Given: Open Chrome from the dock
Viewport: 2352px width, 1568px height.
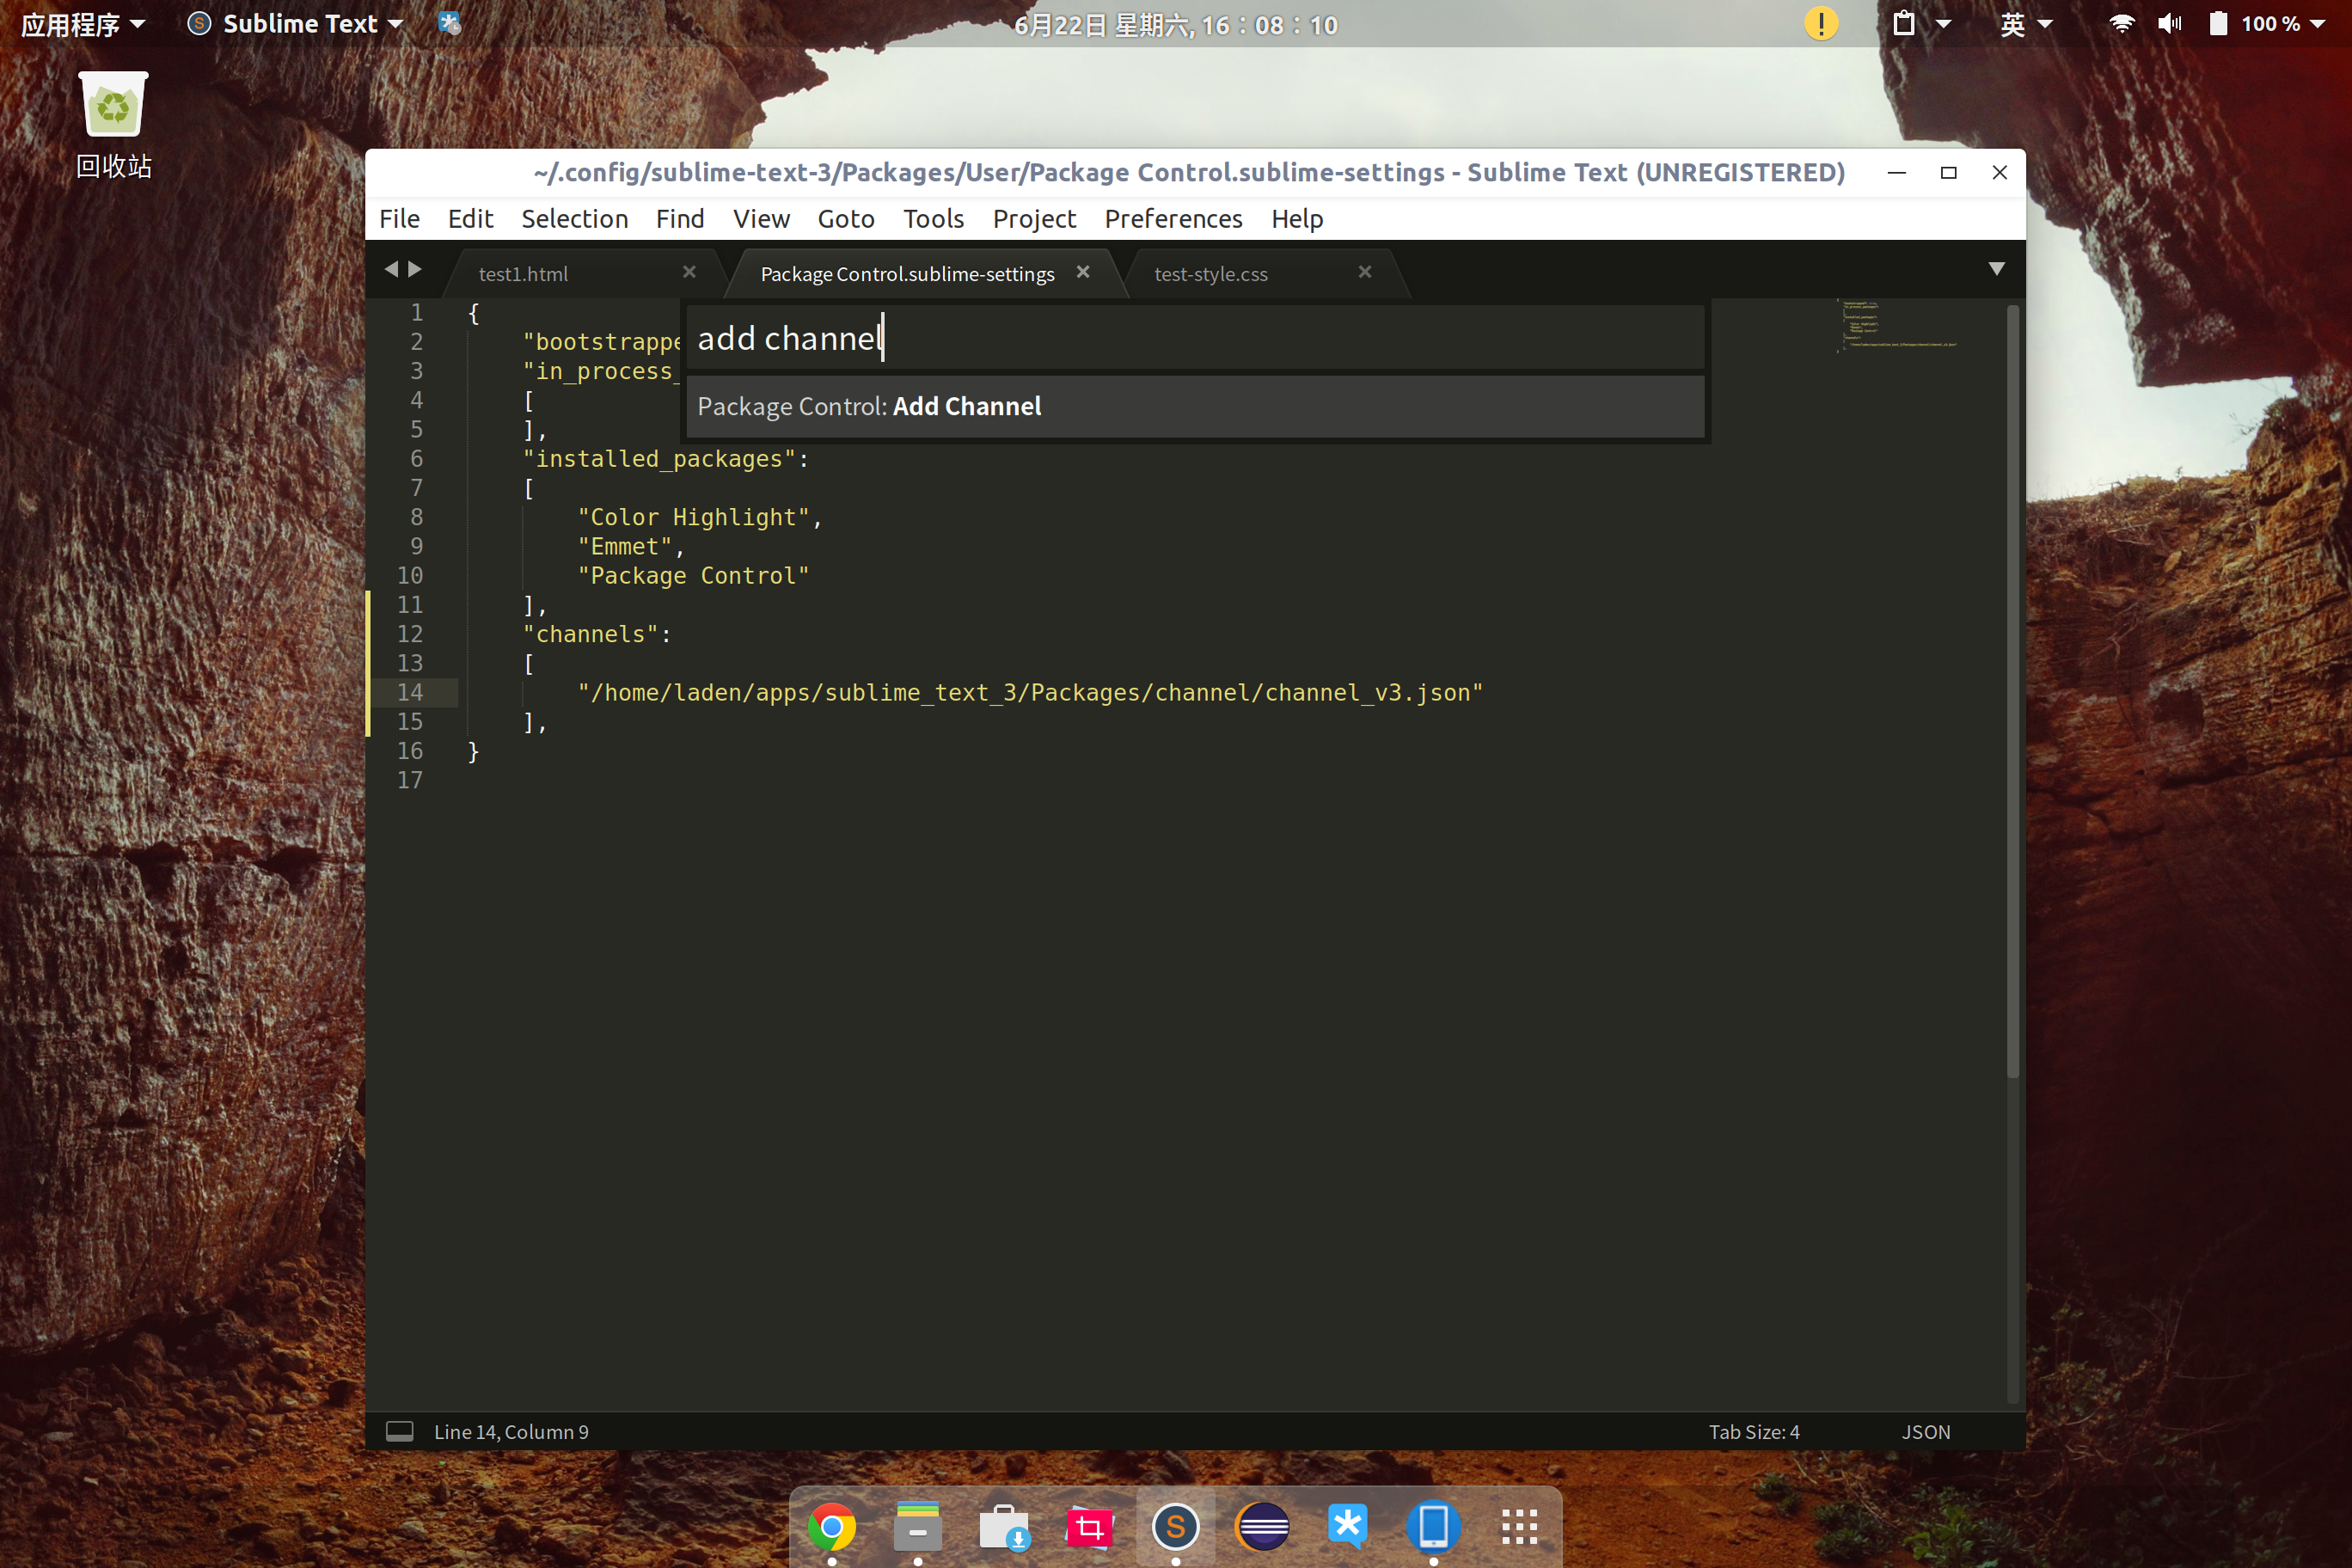Looking at the screenshot, I should (832, 1526).
